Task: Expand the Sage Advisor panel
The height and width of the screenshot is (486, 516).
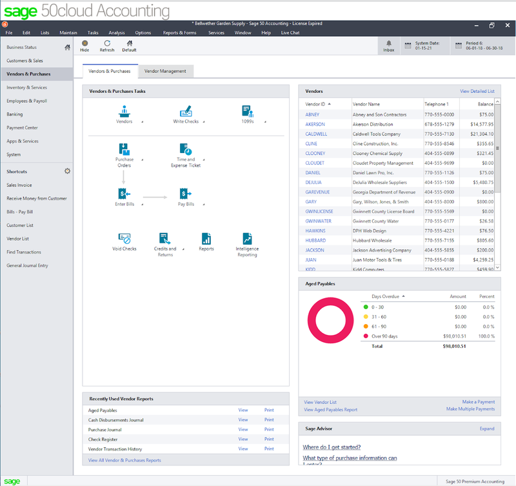Action: click(487, 429)
